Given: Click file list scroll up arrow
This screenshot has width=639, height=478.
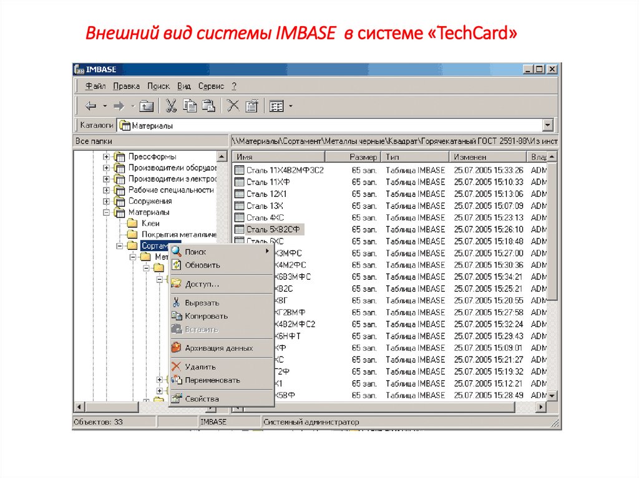Looking at the screenshot, I should click(x=552, y=157).
